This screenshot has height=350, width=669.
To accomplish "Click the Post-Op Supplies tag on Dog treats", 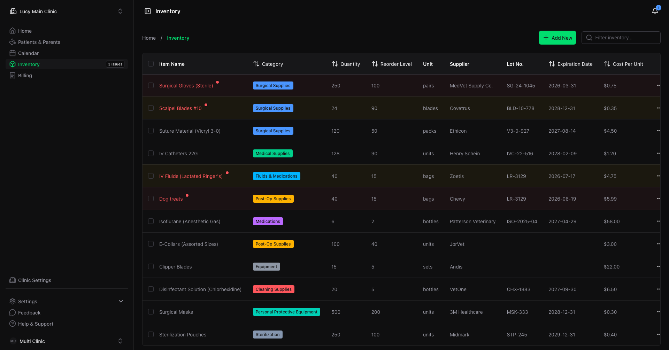I will tap(273, 199).
